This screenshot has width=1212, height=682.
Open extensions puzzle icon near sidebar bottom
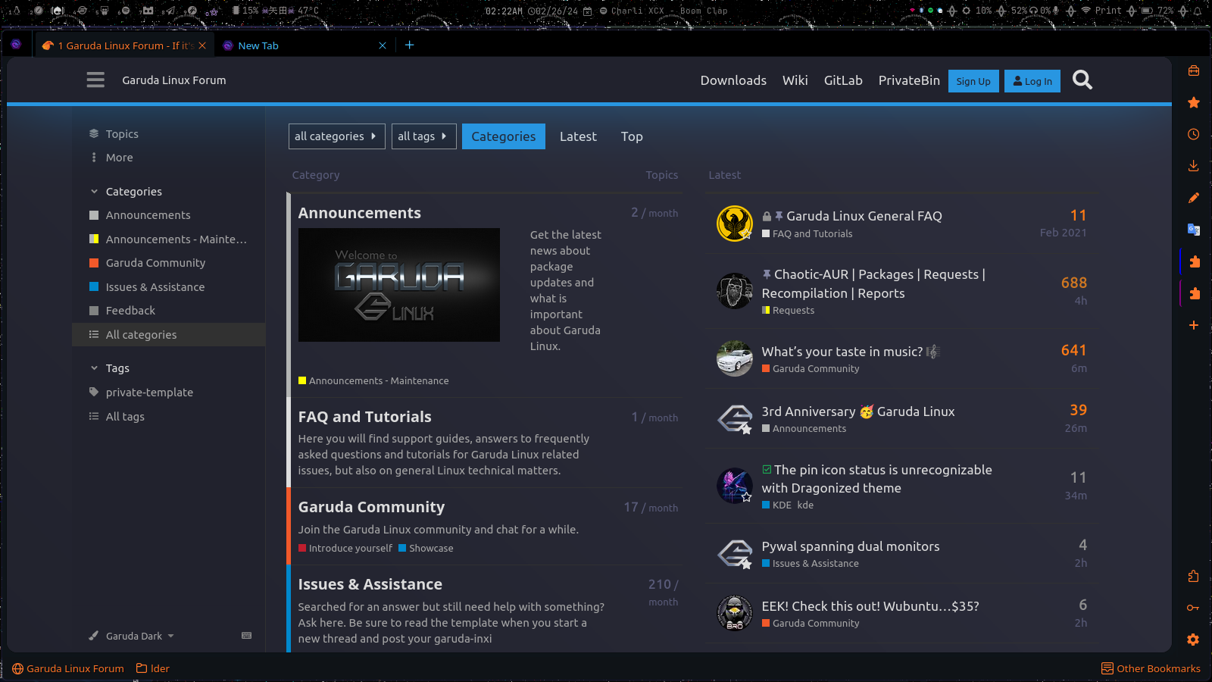click(1193, 576)
